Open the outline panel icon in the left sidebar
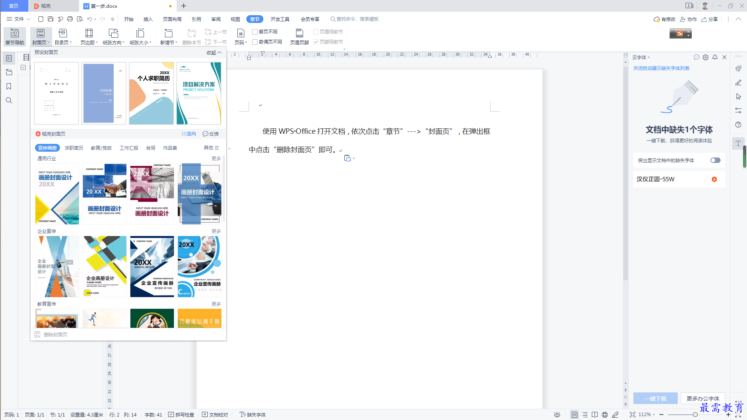 pyautogui.click(x=9, y=58)
